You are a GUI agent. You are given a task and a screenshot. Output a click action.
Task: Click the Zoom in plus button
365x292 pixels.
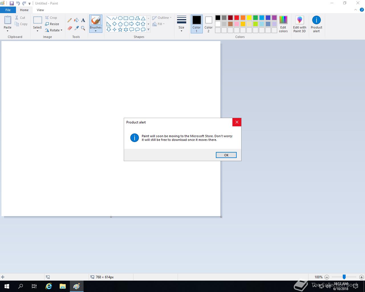(x=362, y=277)
